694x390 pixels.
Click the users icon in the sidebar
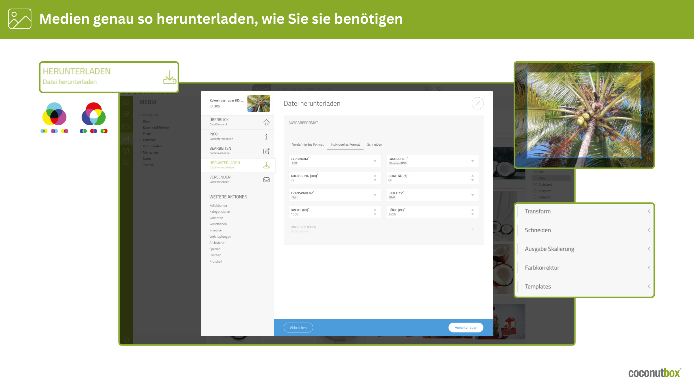pos(126,114)
